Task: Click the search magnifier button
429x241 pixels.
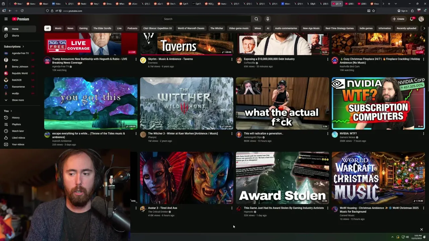Action: (x=256, y=19)
